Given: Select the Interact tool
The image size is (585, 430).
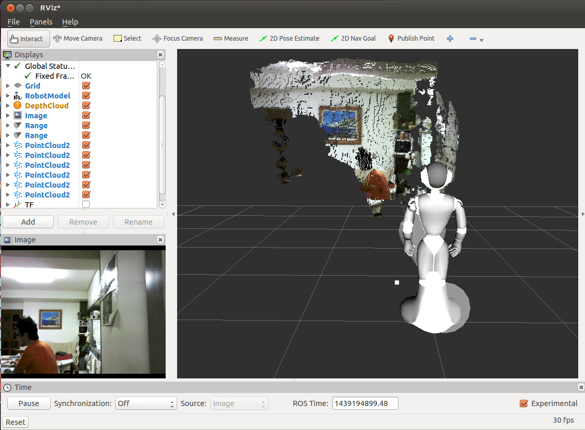Looking at the screenshot, I should (x=28, y=39).
